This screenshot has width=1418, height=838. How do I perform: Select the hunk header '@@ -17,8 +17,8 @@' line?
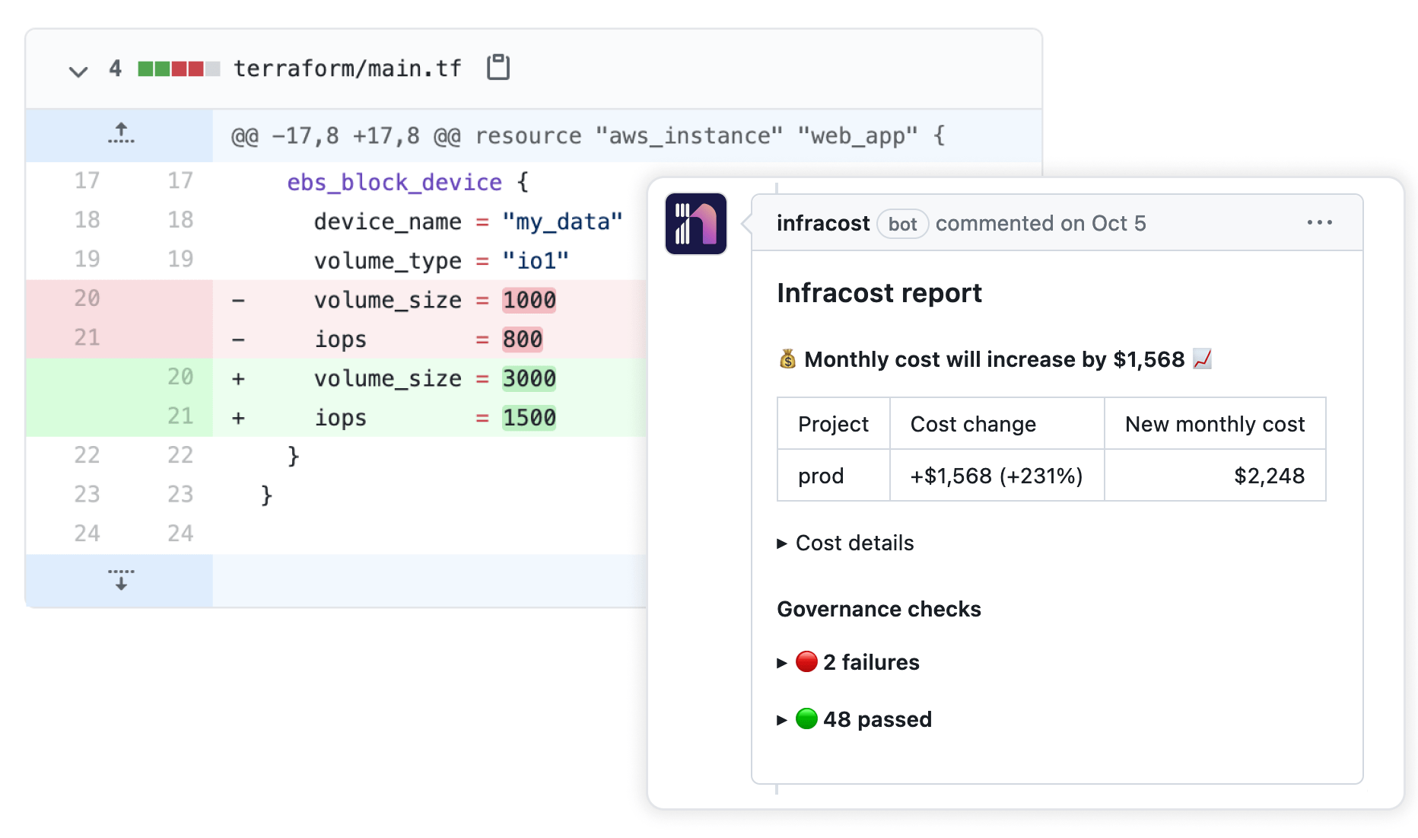pyautogui.click(x=587, y=135)
